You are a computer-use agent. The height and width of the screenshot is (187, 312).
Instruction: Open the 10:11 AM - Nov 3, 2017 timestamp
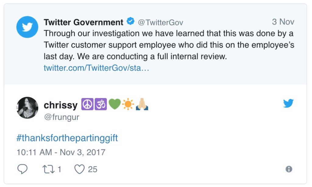pyautogui.click(x=61, y=152)
